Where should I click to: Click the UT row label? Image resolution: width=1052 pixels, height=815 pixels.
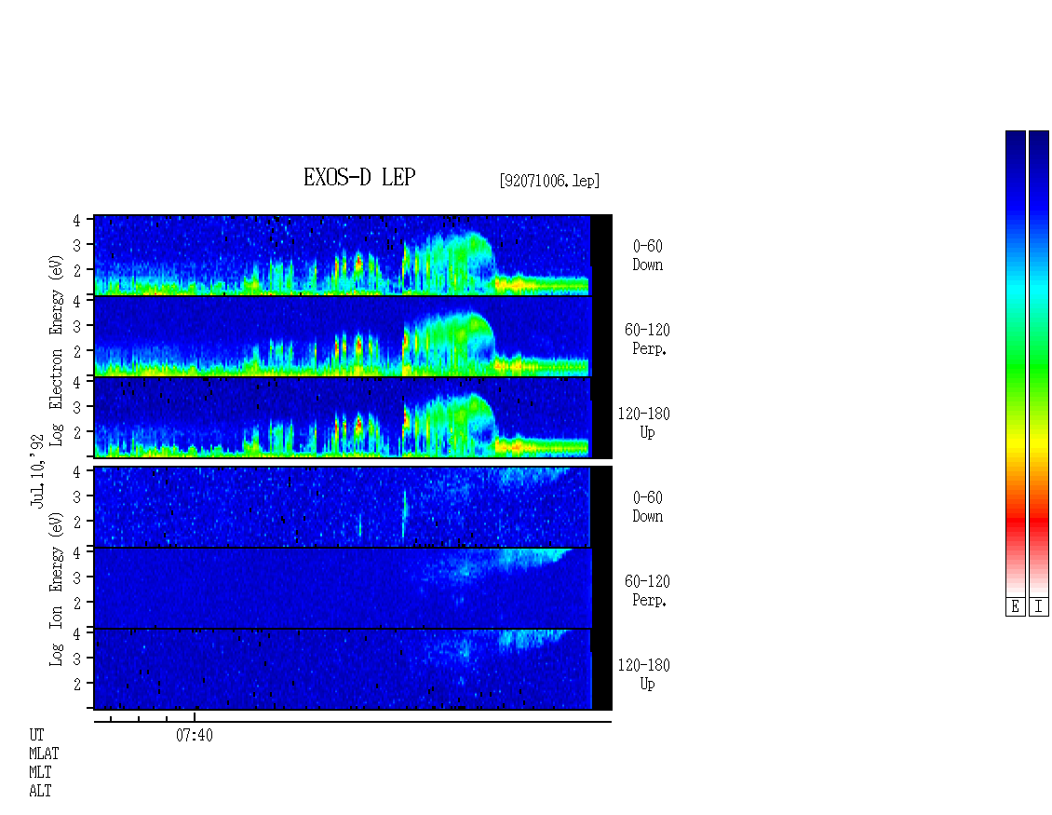point(36,735)
